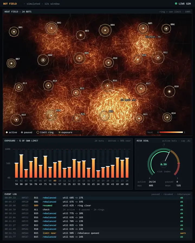Click exposure bar for bot 22
The image size is (195, 243).
(x=117, y=168)
